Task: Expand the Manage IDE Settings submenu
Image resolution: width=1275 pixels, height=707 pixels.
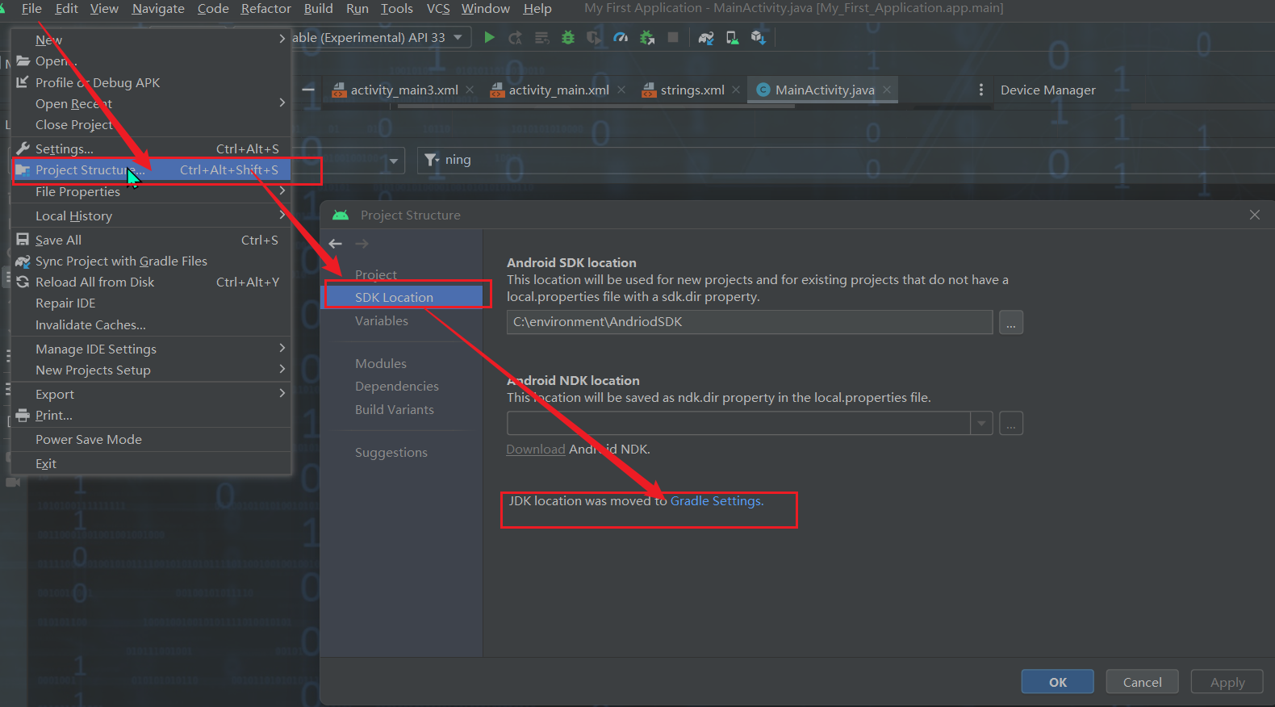Action: (x=282, y=348)
